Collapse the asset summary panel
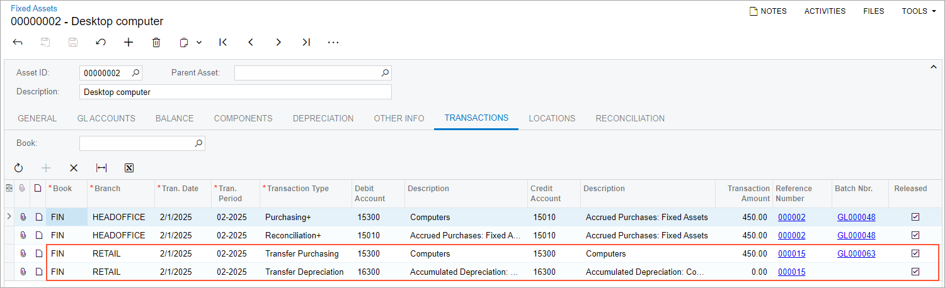 pos(933,67)
